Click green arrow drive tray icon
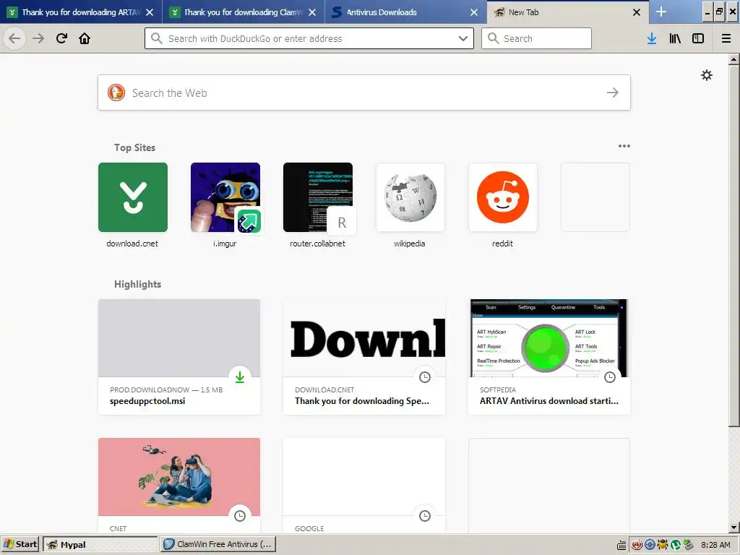Screen dimensions: 740x555 [688, 545]
